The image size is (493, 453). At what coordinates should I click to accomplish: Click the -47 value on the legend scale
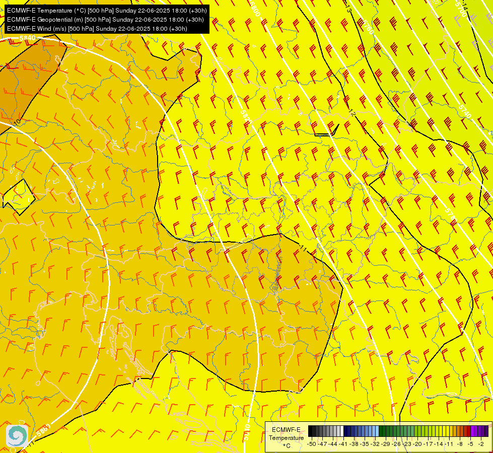(322, 444)
